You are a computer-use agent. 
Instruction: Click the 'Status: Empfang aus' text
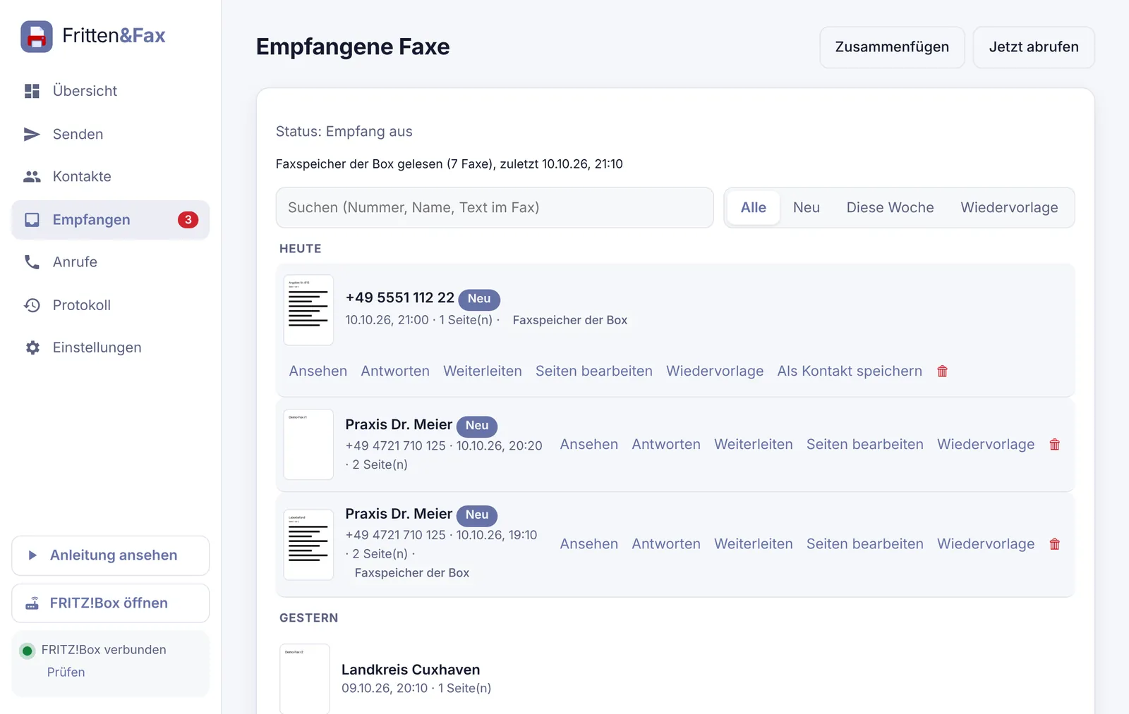pyautogui.click(x=344, y=132)
